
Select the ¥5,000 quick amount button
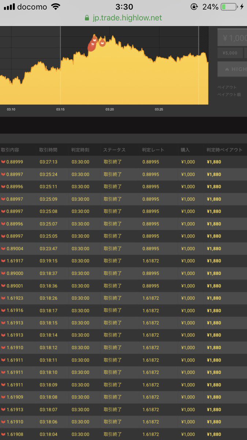[230, 53]
